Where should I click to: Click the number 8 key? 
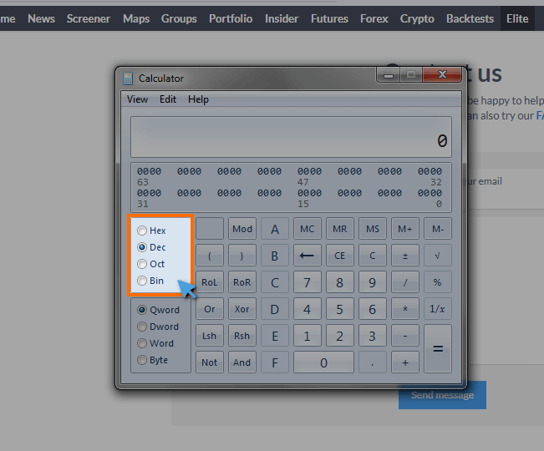click(340, 282)
